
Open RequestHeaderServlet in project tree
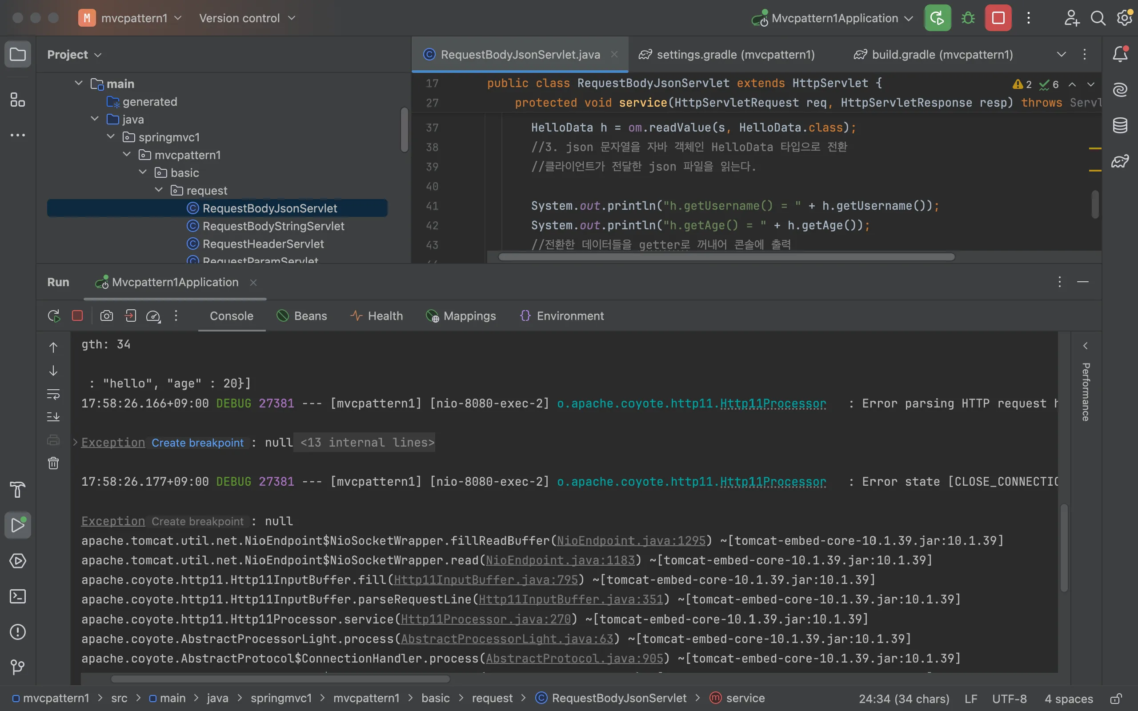point(263,244)
